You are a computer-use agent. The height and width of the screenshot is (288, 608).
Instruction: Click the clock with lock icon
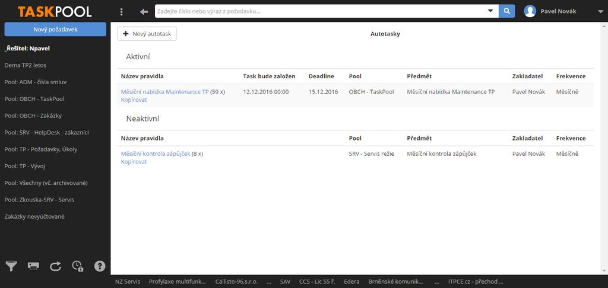[78, 266]
